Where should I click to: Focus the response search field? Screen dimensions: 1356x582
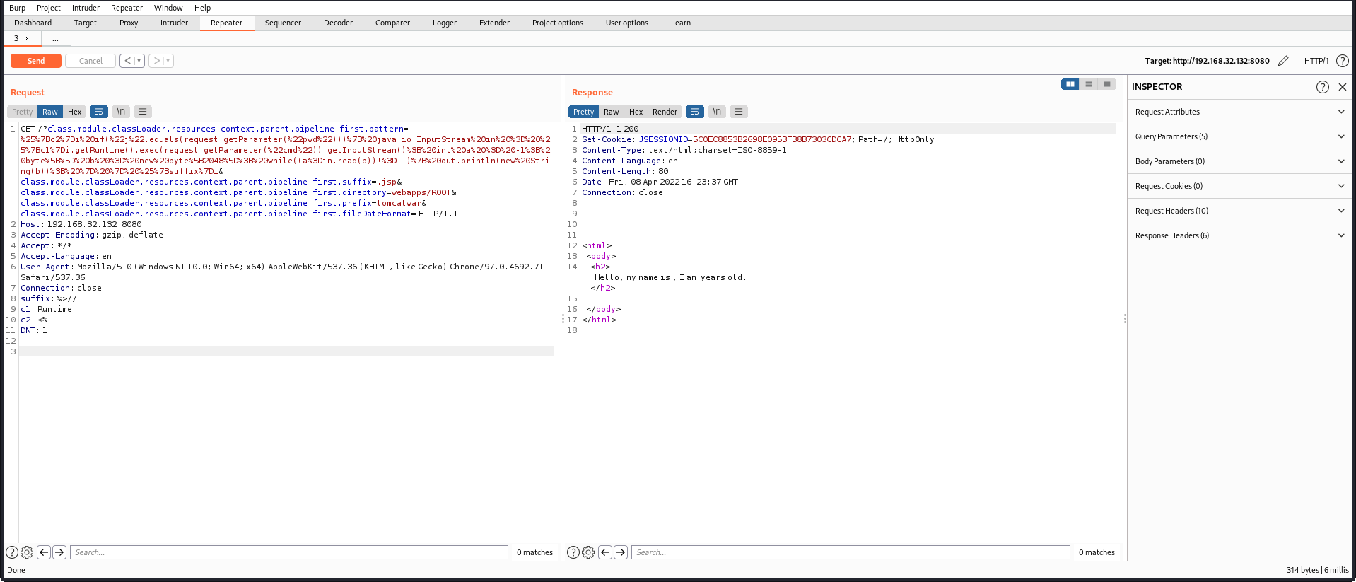[851, 552]
